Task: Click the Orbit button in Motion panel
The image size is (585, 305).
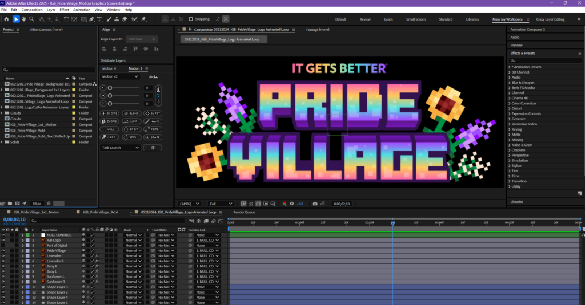Action: (x=131, y=129)
